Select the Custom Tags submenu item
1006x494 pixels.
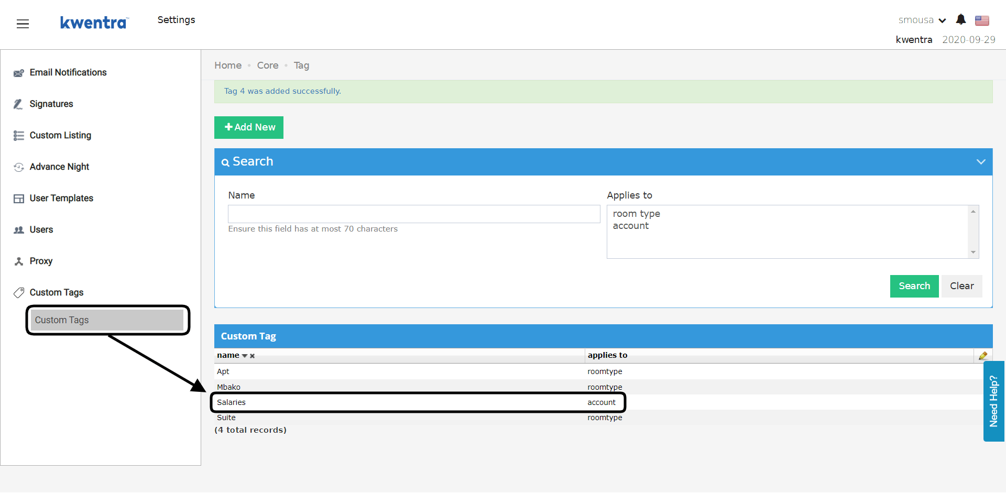click(107, 320)
